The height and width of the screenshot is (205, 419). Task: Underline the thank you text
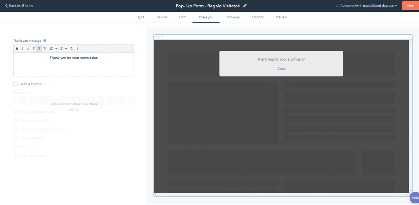27,49
